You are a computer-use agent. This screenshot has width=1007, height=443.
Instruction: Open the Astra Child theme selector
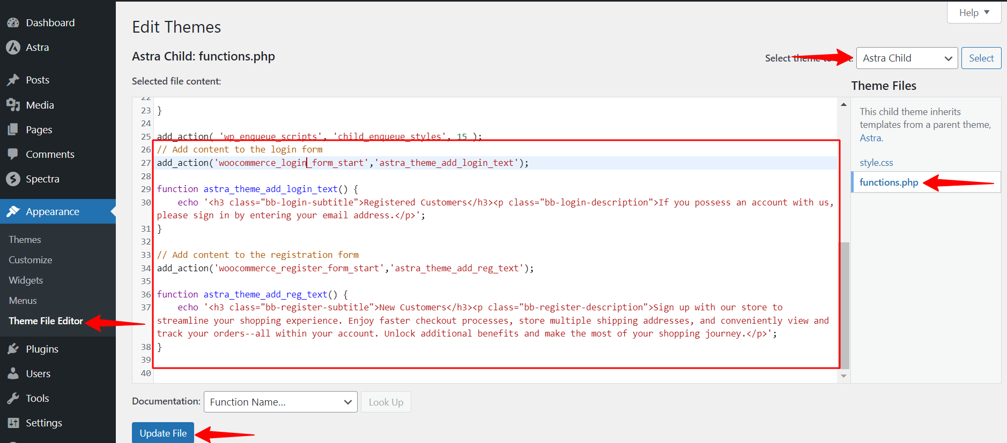point(907,58)
